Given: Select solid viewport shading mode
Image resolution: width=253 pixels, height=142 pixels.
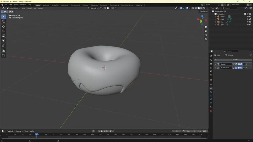Looking at the screenshot, I should coord(199,8).
